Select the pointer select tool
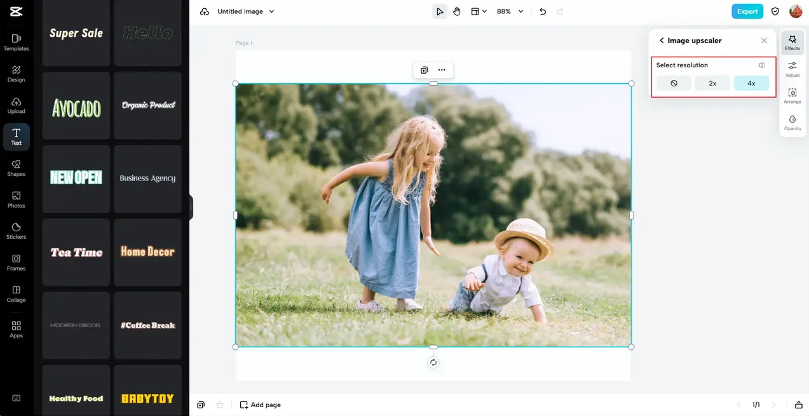Viewport: 809px width, 416px height. [440, 11]
